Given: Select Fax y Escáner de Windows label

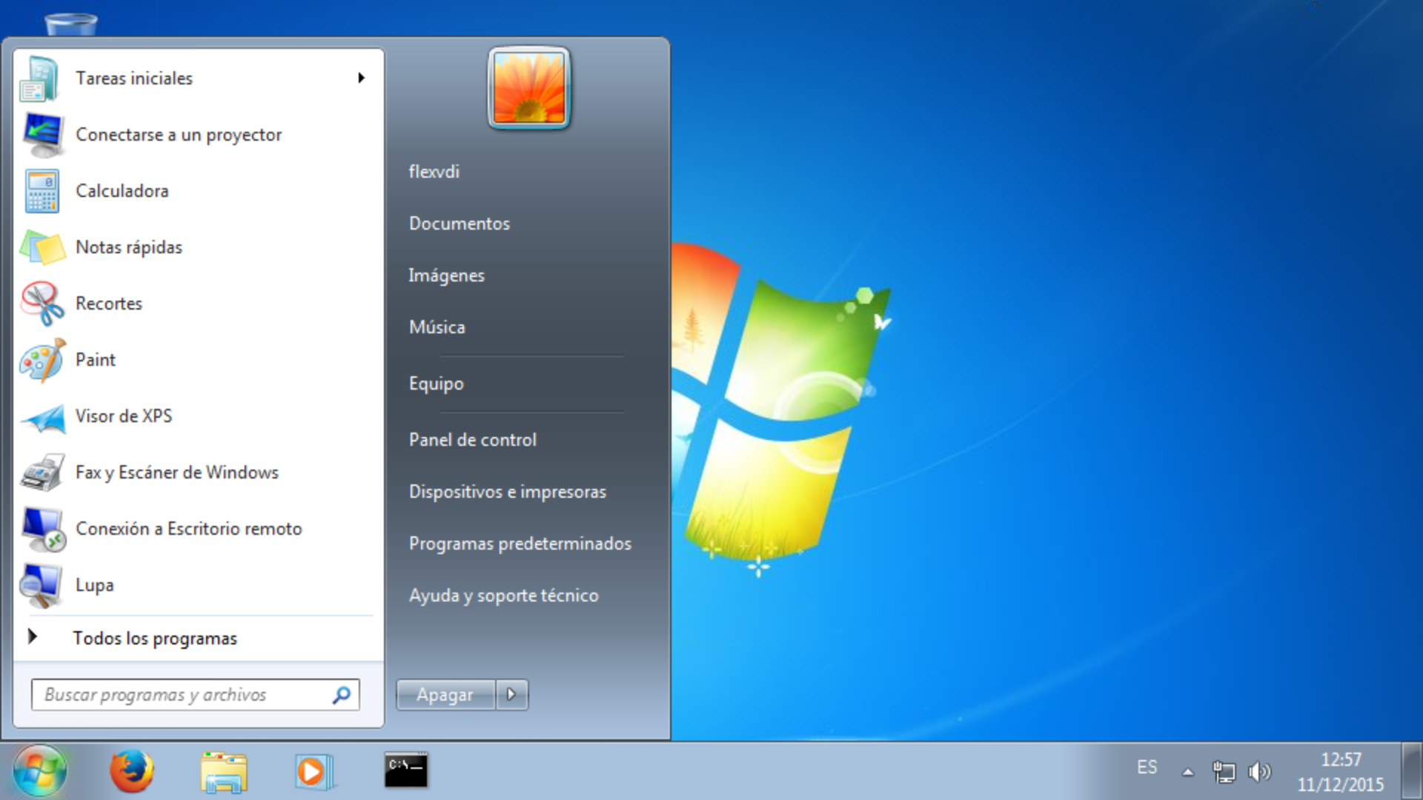Looking at the screenshot, I should coord(177,473).
